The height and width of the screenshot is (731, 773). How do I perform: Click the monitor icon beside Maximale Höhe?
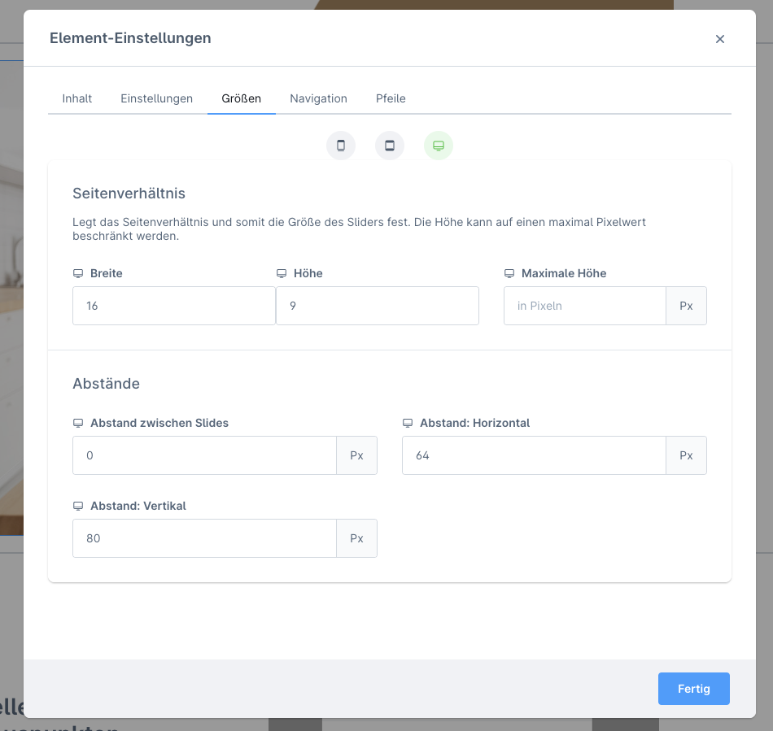coord(509,273)
